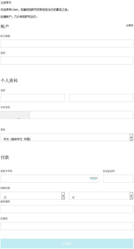Viewport: 134px width, 249px height.
Task: Select the second name box under 名称
Action: (x=101, y=98)
